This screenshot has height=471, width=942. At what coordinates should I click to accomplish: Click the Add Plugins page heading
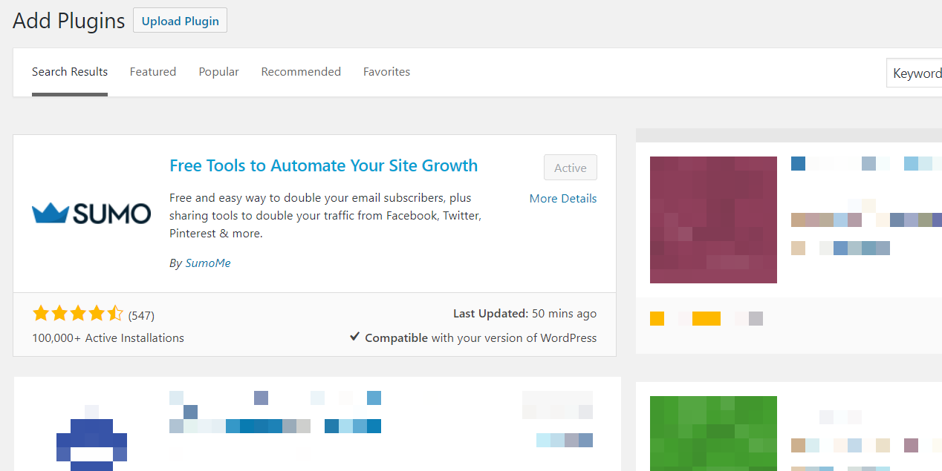(x=68, y=20)
